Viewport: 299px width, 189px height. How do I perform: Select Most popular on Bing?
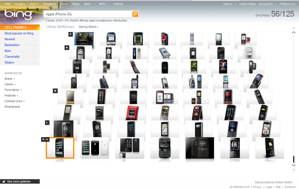click(19, 33)
